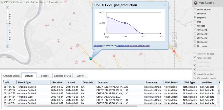Select the 2011 aerial basemap
The height and width of the screenshot is (110, 223).
point(195,46)
